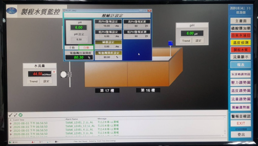Sort alarms by Alarm Name column header

click(x=72, y=119)
